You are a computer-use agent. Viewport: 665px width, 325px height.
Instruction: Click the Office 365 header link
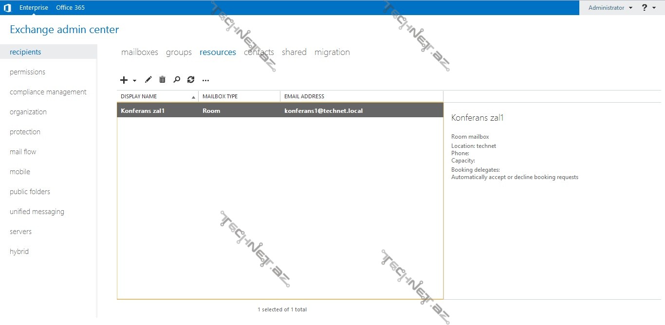pyautogui.click(x=70, y=8)
